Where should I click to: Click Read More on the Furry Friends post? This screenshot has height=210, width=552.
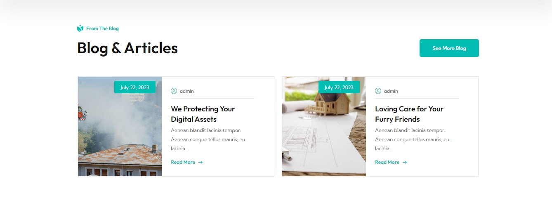coord(387,162)
